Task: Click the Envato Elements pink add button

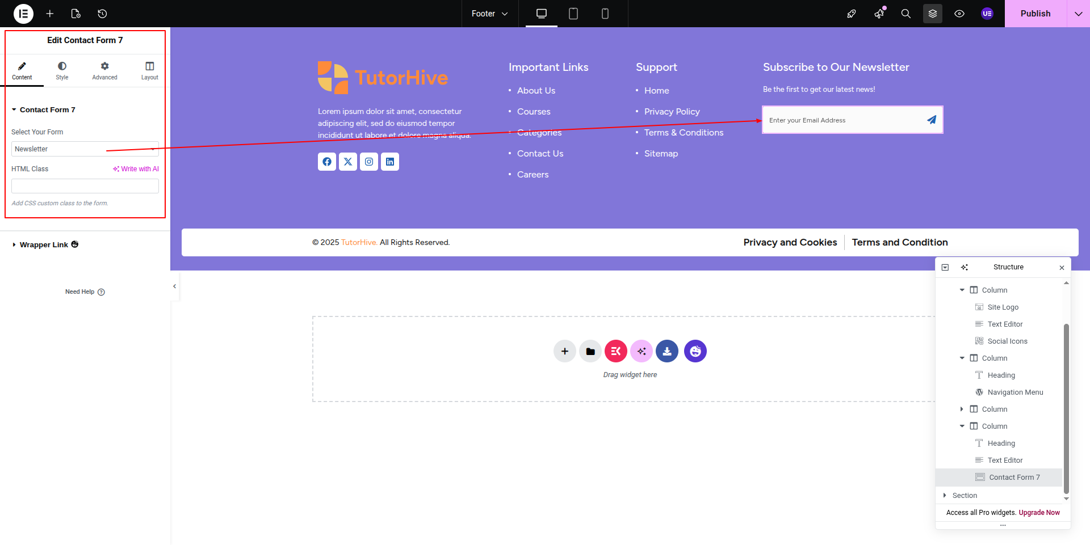Action: click(x=615, y=351)
